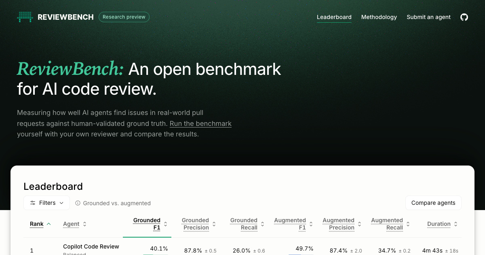Sort by Grounded Recall column
The width and height of the screenshot is (485, 255).
(247, 224)
